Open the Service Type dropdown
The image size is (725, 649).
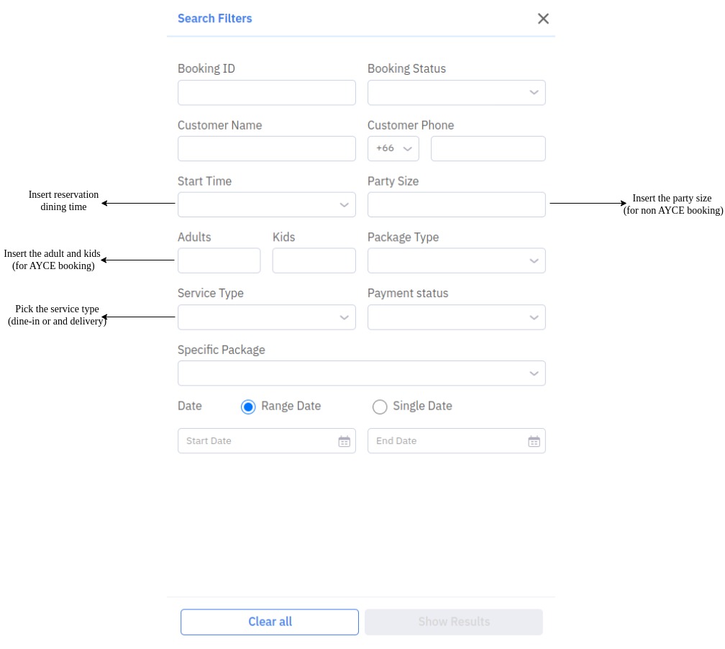pos(266,317)
